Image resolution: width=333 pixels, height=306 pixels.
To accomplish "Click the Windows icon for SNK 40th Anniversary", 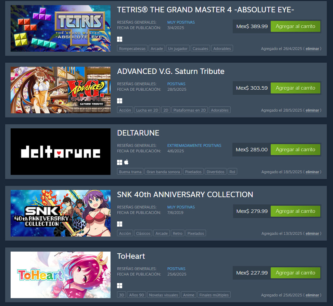I will point(119,224).
